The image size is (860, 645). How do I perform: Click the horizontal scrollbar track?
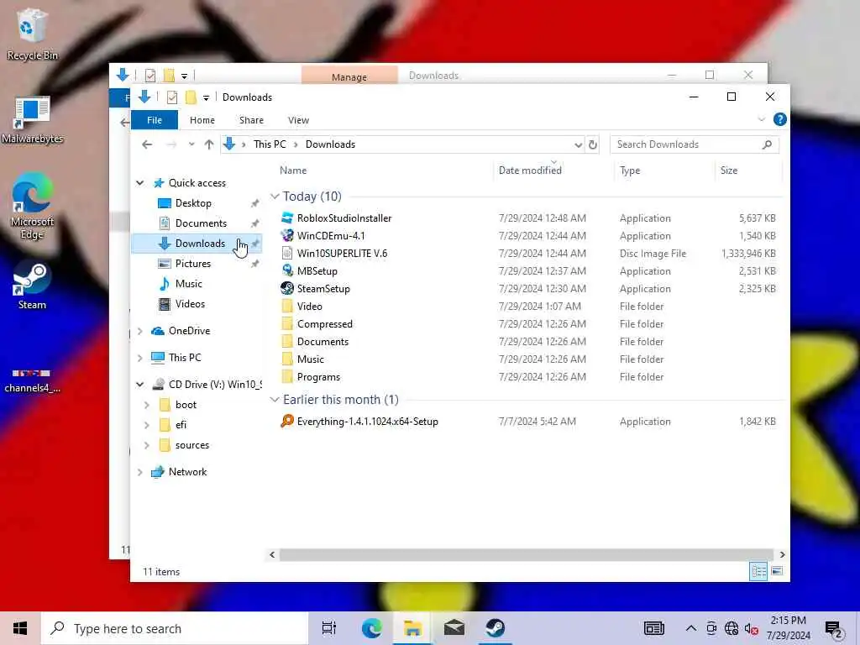[x=526, y=554]
